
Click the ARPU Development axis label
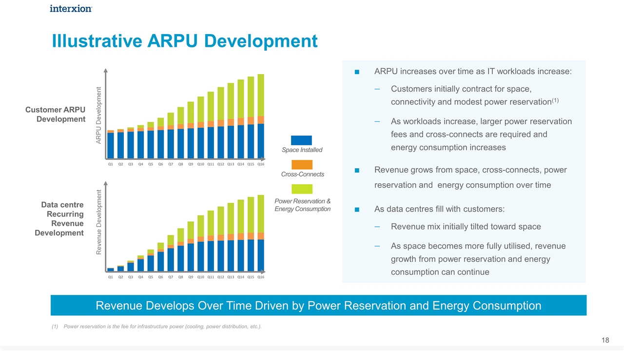[x=98, y=115]
